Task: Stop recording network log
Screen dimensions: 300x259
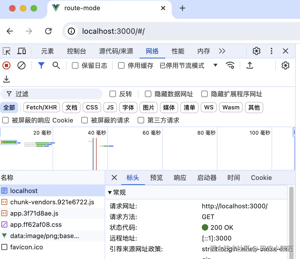Action: tap(6, 66)
